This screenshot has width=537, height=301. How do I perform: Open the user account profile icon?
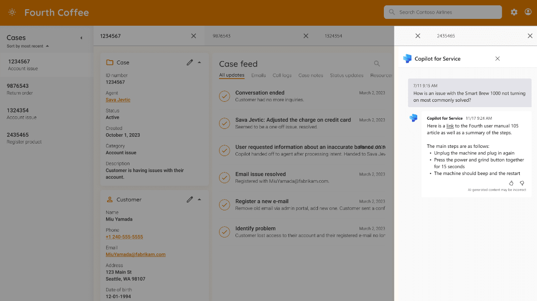(x=528, y=12)
